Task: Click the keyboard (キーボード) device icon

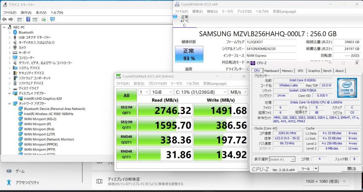Action: tap(15, 52)
